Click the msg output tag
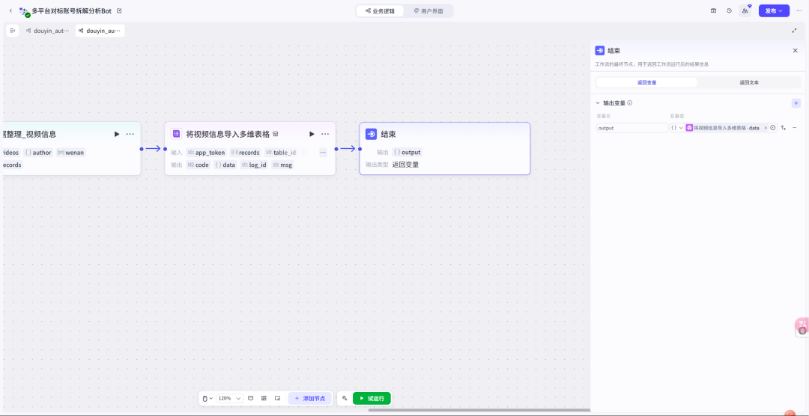This screenshot has height=416, width=809. click(282, 165)
